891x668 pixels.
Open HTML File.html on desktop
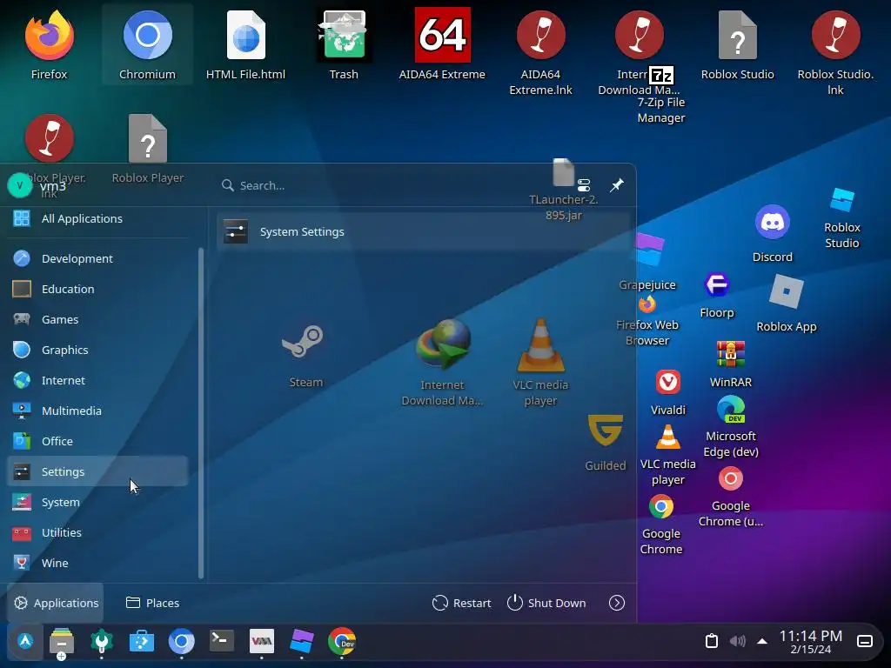(245, 36)
